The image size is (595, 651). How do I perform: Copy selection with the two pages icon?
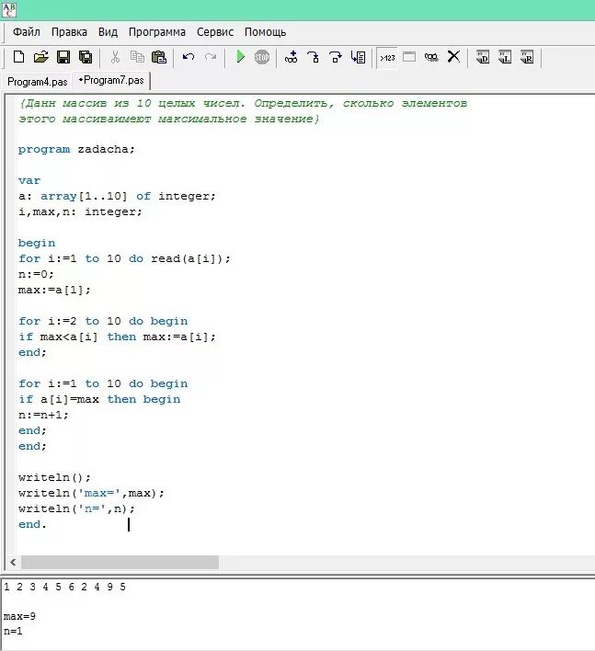coord(137,57)
